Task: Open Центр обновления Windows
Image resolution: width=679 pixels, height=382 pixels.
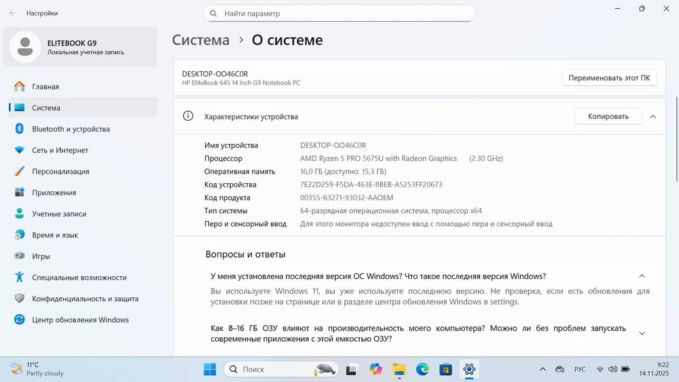Action: click(82, 320)
